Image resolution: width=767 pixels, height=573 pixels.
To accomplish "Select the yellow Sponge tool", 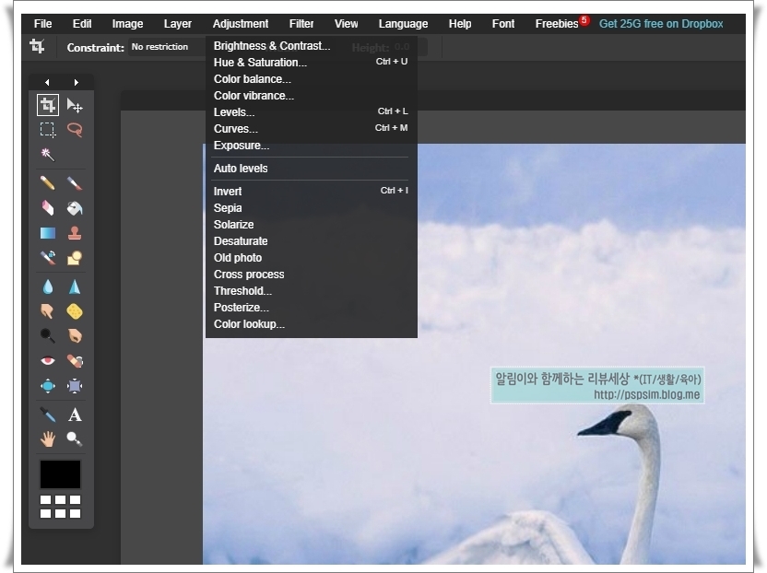I will point(75,311).
